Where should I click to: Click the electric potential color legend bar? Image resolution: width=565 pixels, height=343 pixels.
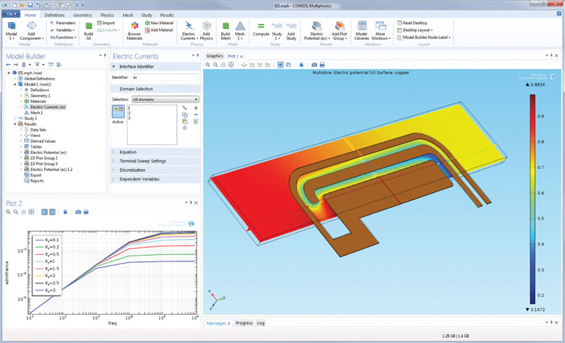tap(532, 199)
